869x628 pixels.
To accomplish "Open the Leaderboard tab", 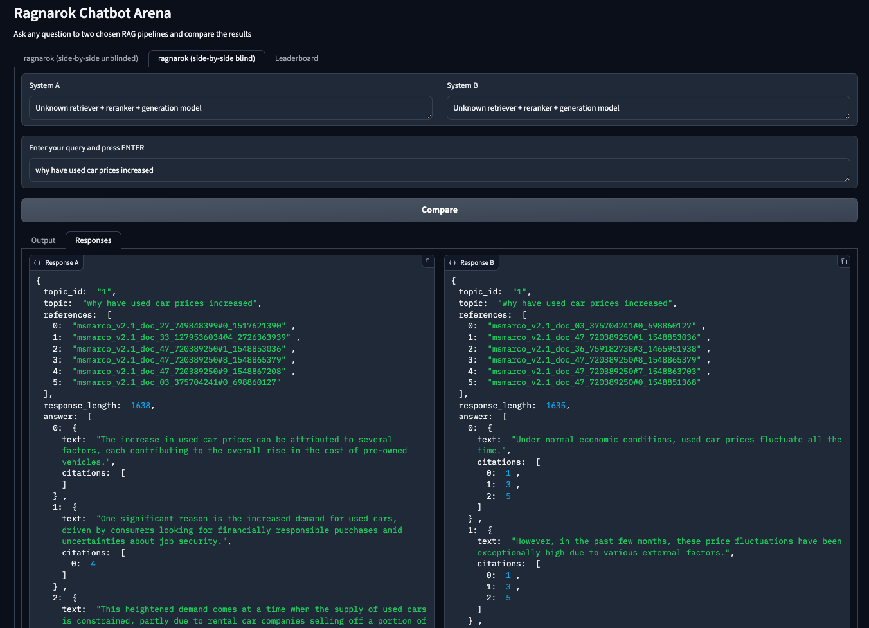I will (x=296, y=58).
